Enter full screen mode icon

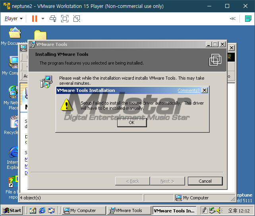pos(65,19)
